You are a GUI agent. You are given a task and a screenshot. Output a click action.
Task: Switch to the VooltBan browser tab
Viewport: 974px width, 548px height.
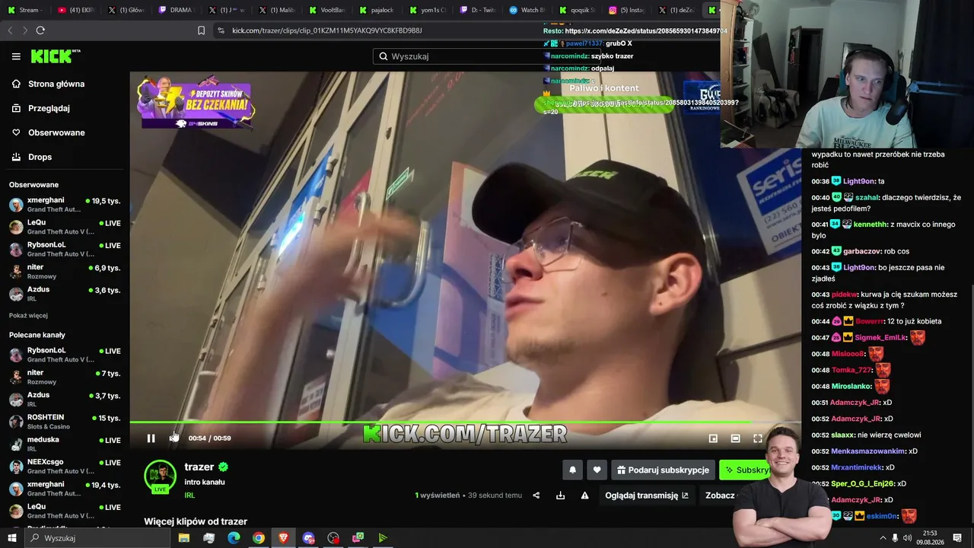click(327, 10)
